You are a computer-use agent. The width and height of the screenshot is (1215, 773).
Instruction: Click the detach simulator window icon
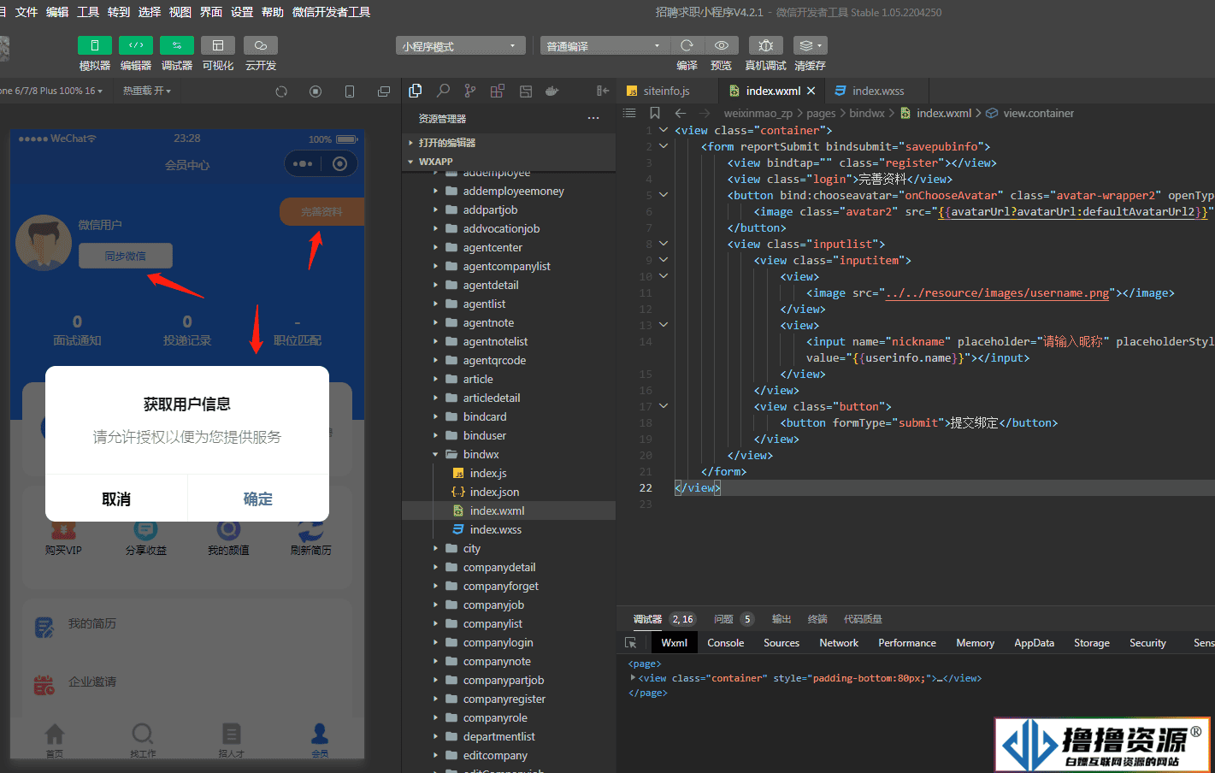pos(384,91)
